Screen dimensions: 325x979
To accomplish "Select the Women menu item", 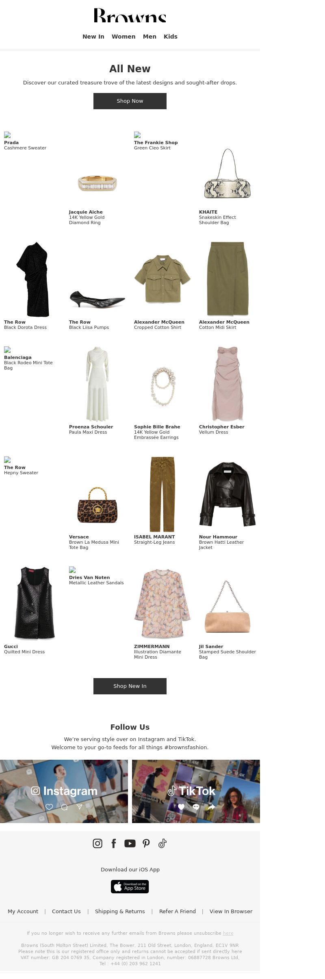I will coord(123,37).
